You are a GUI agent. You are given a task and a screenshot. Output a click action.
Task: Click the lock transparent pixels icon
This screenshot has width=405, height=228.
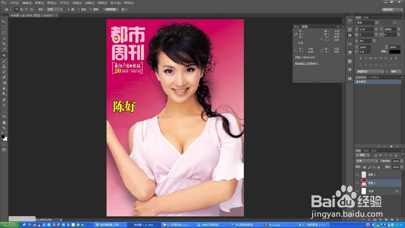click(364, 167)
